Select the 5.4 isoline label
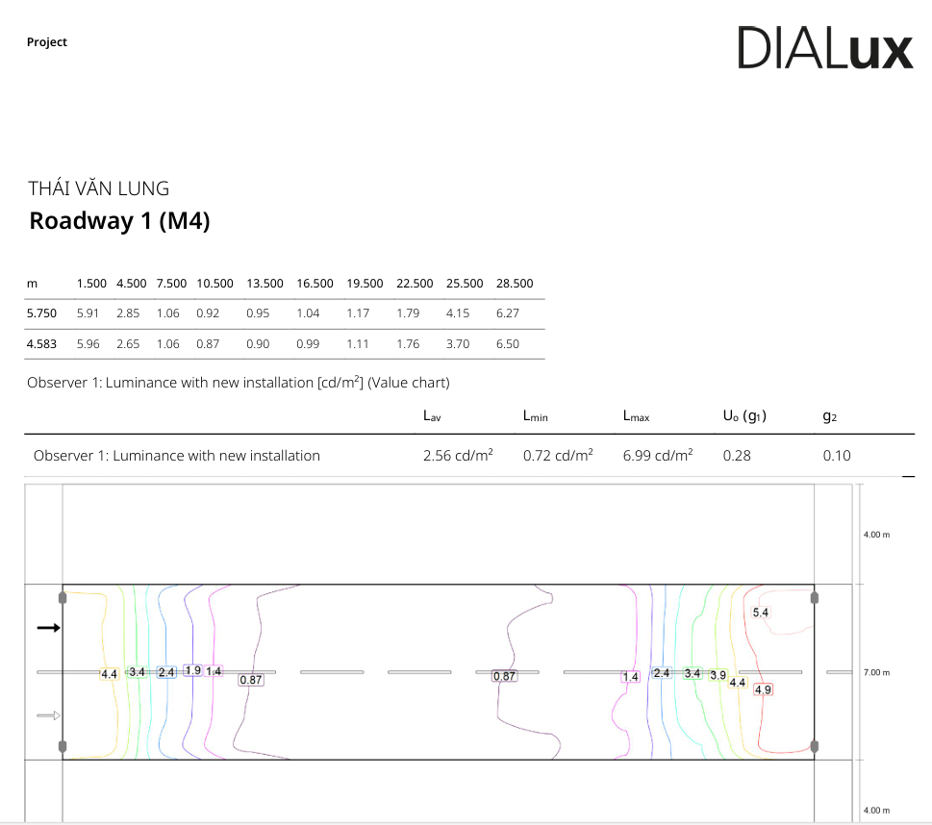Viewport: 932px width, 825px height. coord(760,612)
